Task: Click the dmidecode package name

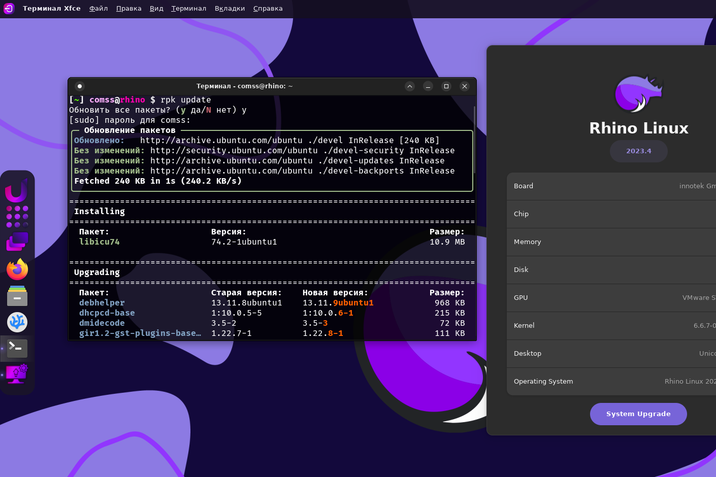Action: (102, 323)
